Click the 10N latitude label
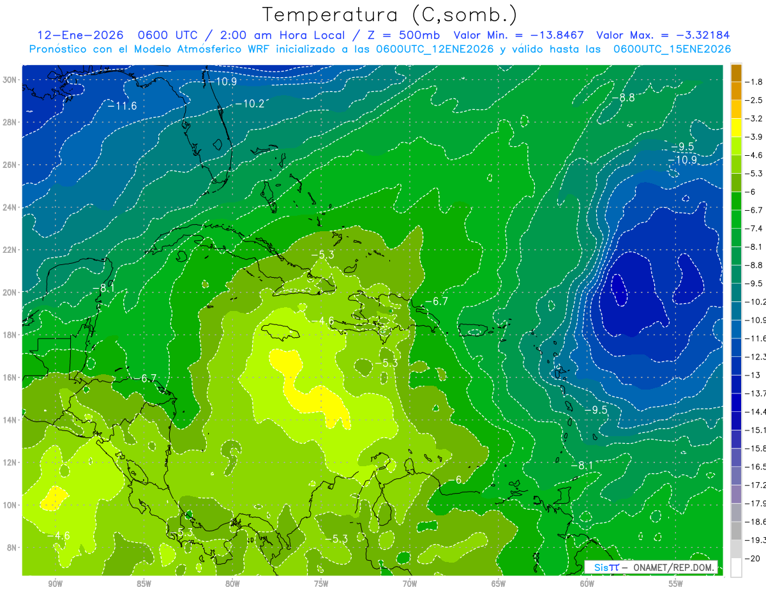The image size is (766, 592). [11, 505]
